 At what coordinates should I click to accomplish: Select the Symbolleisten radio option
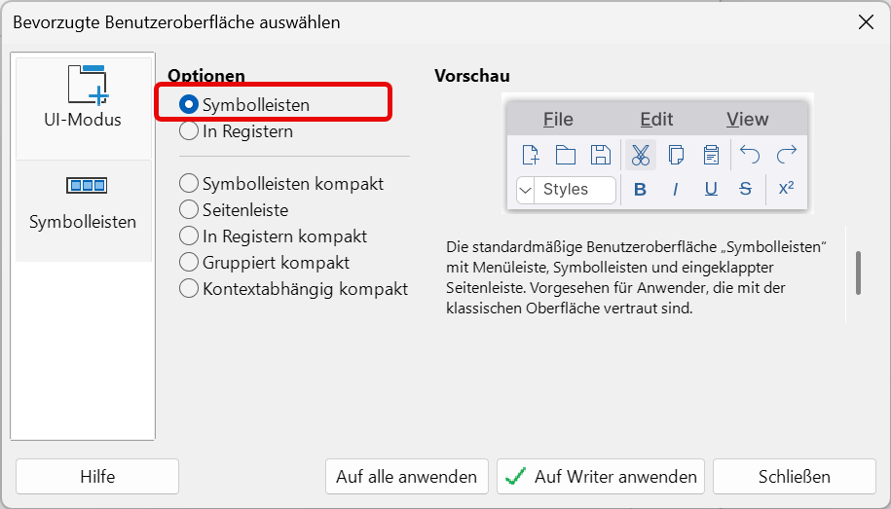point(189,104)
